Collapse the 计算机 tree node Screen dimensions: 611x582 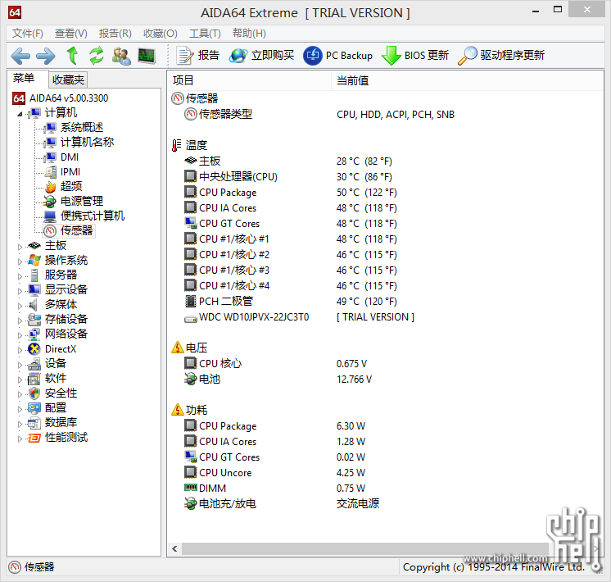tap(20, 114)
